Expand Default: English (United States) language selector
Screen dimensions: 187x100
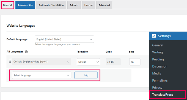click(x=42, y=62)
